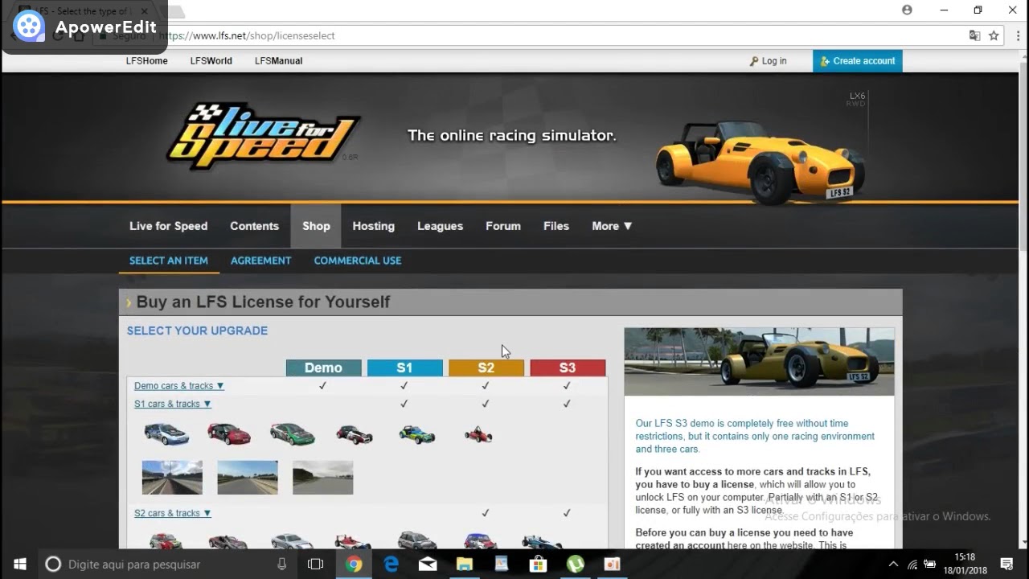Switch to the COMMERCIAL USE tab
Viewport: 1029px width, 579px height.
point(358,261)
